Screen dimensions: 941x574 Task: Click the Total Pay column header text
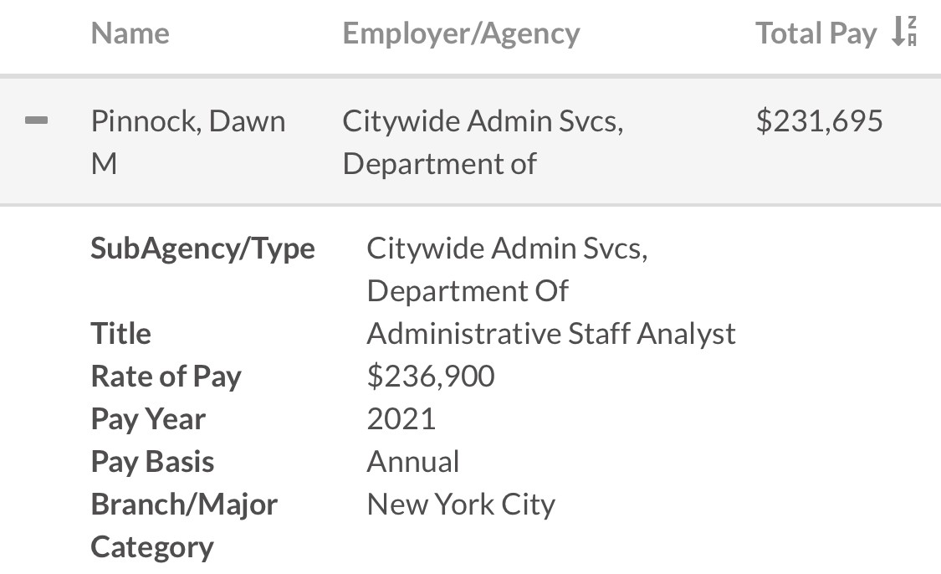[x=816, y=33]
